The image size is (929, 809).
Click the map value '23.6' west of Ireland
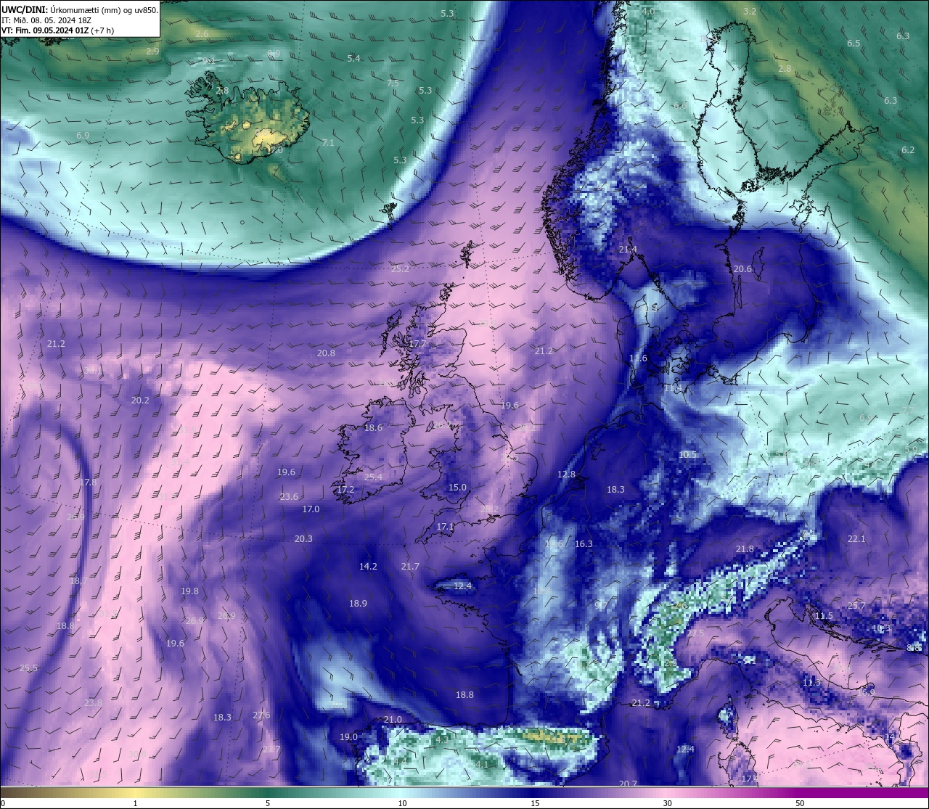289,497
